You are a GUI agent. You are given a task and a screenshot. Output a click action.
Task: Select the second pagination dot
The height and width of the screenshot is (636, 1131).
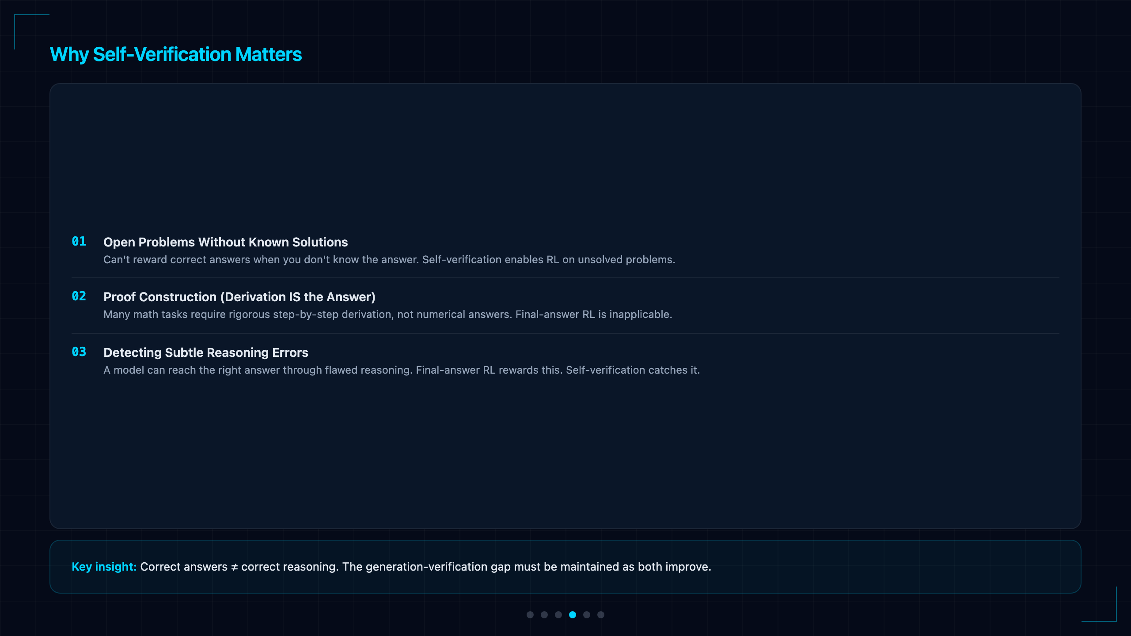(x=544, y=615)
